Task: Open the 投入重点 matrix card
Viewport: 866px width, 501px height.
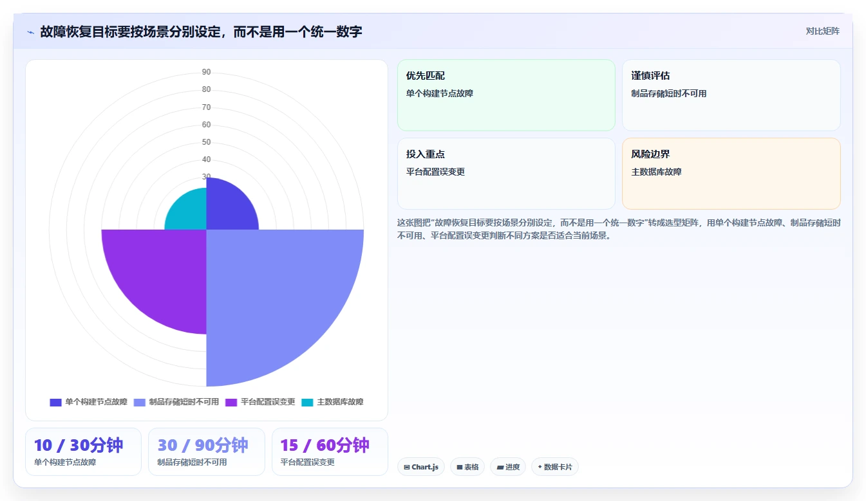Action: coord(506,174)
